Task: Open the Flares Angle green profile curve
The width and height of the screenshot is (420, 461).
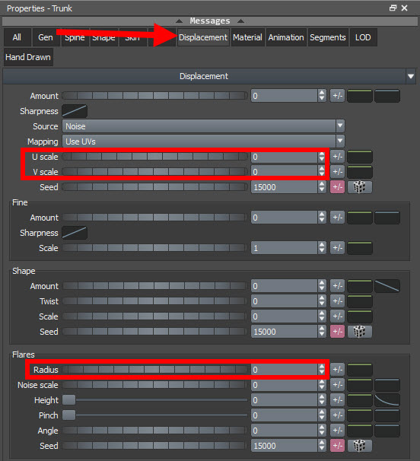Action: (359, 431)
